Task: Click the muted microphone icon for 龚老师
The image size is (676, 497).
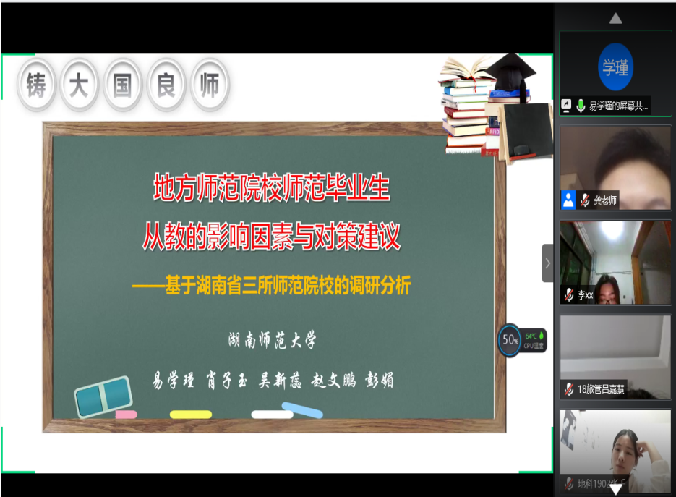Action: pyautogui.click(x=585, y=200)
